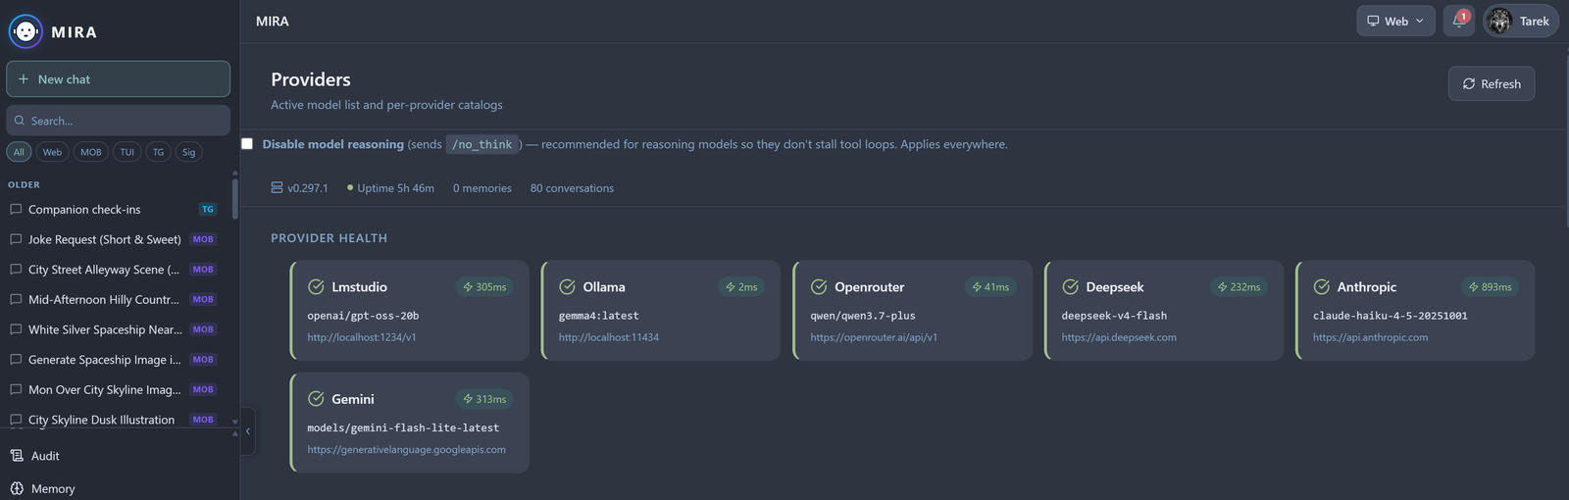Open the Generate Spaceship Image chat

(x=114, y=360)
